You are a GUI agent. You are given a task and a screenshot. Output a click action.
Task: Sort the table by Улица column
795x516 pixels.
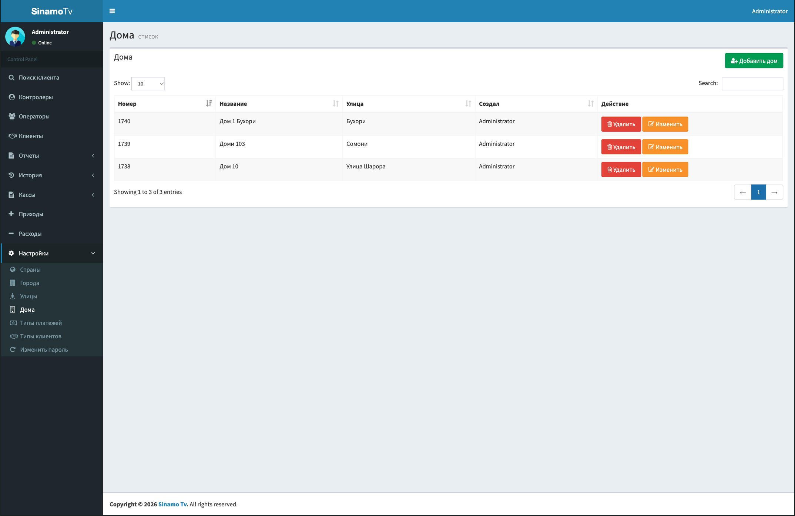[409, 104]
